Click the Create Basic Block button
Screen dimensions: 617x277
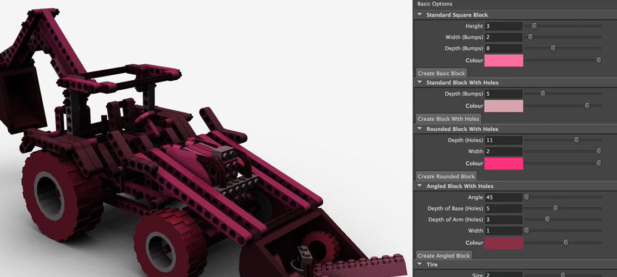tap(441, 73)
